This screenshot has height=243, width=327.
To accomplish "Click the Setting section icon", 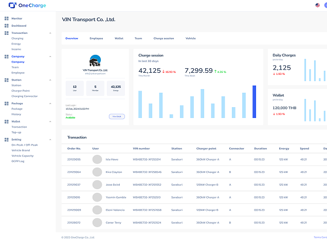I will point(7,139).
